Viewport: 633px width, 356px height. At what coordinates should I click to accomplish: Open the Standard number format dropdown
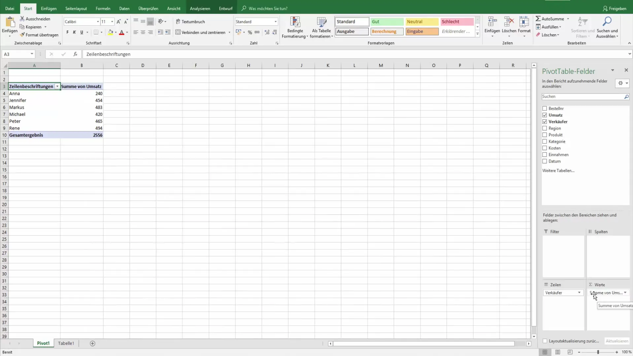276,21
